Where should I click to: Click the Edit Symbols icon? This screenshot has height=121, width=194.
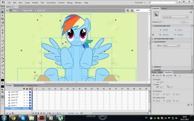132,11
